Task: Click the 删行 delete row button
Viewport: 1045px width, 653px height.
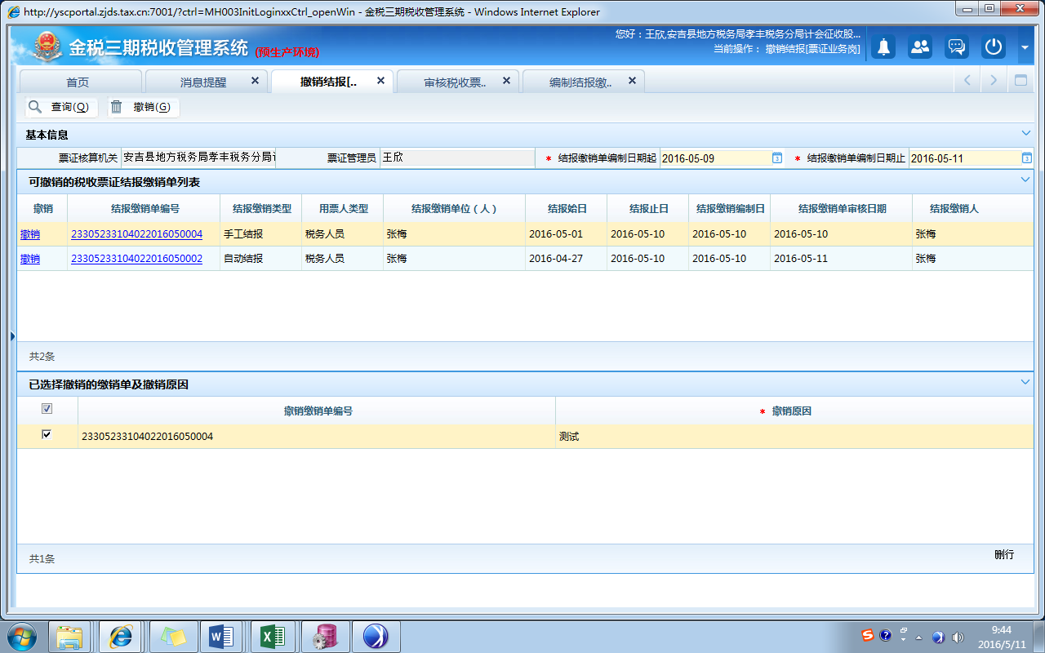Action: [x=1004, y=555]
